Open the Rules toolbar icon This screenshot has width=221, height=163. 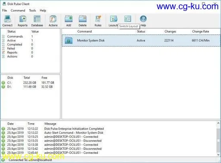pyautogui.click(x=98, y=19)
